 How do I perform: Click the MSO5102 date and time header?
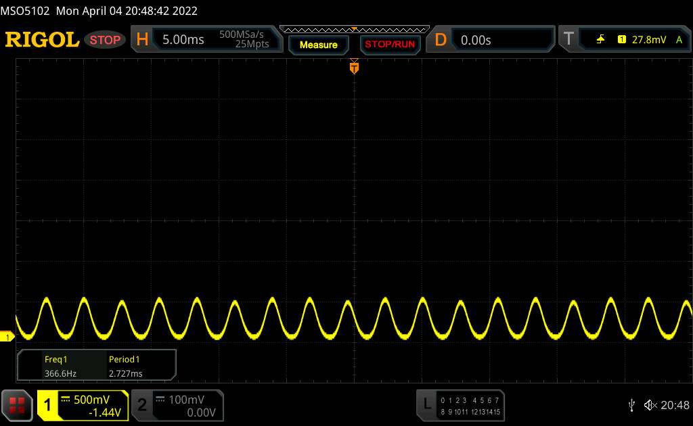[x=99, y=11]
